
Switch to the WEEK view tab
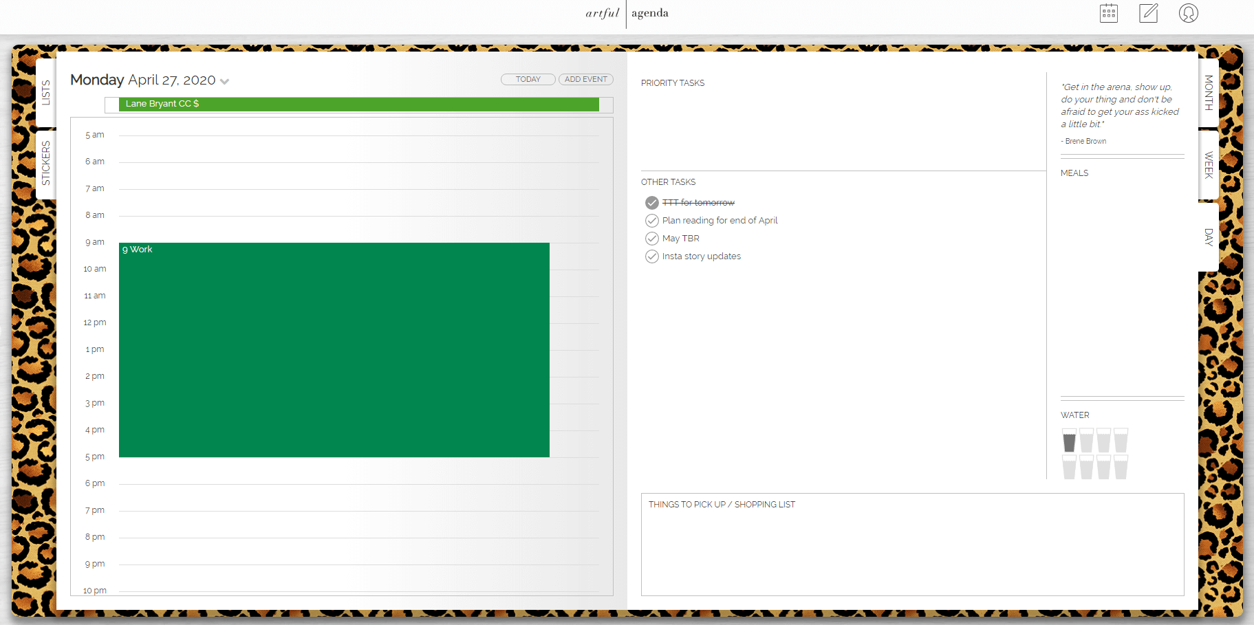(x=1209, y=165)
